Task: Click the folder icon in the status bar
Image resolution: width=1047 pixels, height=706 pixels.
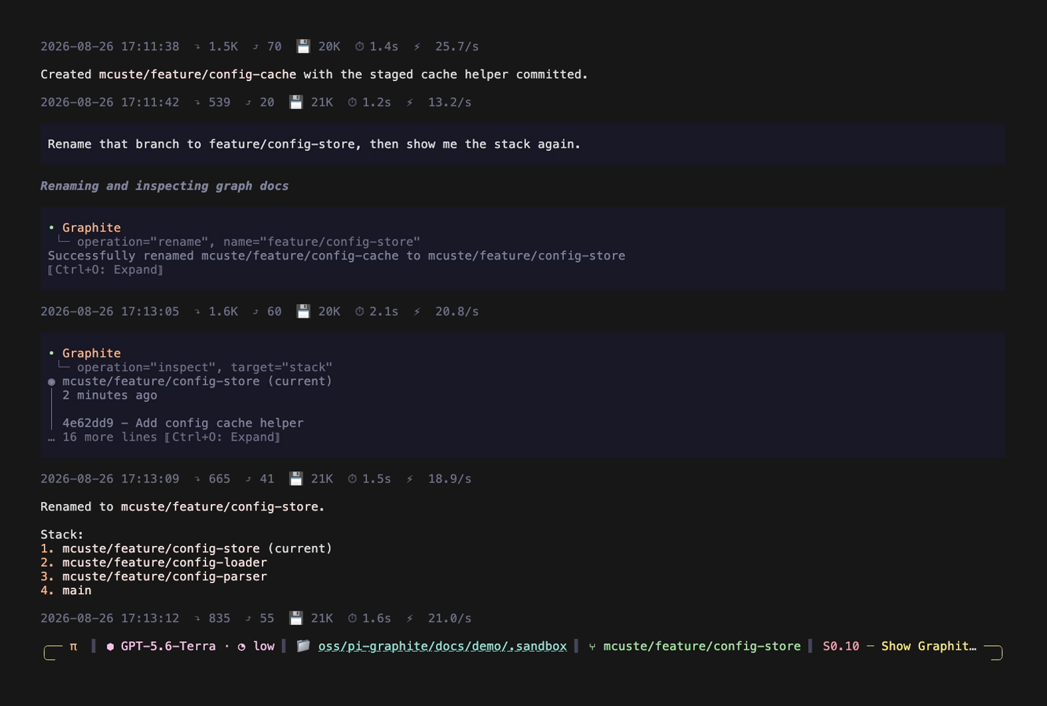Action: pos(303,646)
